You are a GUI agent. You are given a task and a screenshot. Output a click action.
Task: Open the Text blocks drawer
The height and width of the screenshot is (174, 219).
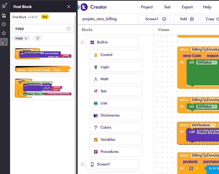point(116,91)
